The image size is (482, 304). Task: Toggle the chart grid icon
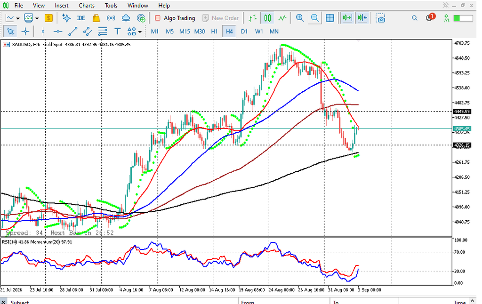[x=330, y=18]
